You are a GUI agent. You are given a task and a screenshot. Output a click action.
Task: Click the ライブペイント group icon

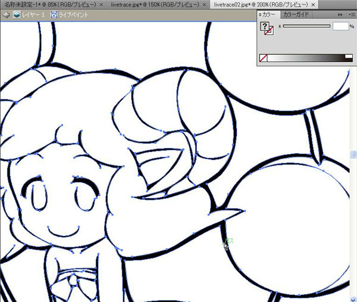[x=54, y=14]
